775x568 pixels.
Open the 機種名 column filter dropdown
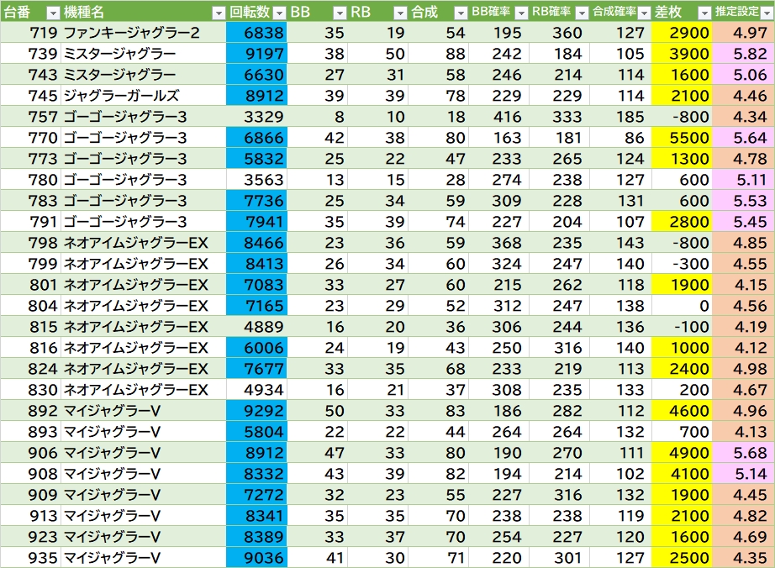pos(219,13)
